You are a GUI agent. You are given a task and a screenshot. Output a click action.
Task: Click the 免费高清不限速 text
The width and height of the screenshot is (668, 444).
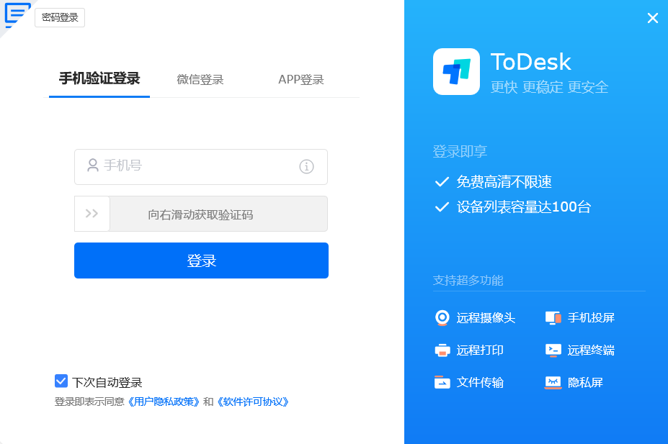(x=504, y=181)
